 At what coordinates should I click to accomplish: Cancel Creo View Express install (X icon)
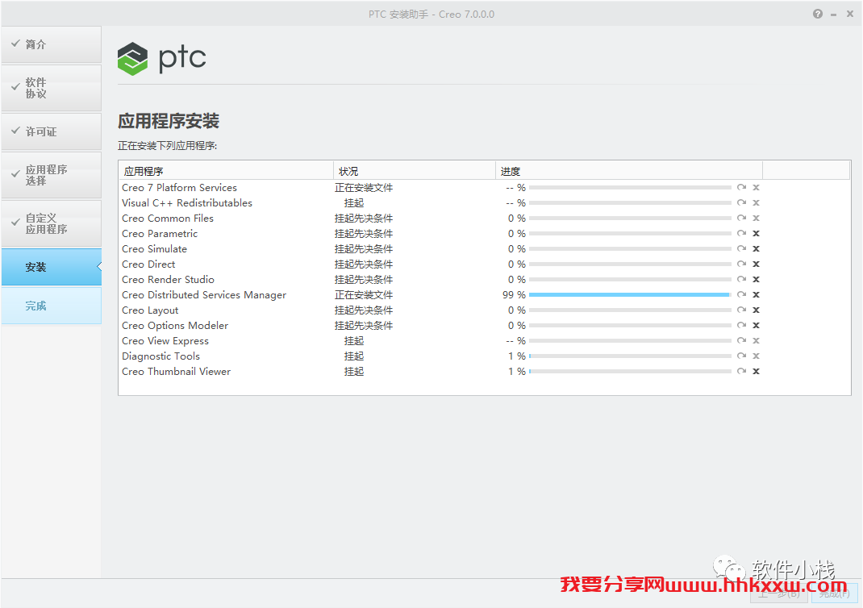(x=757, y=340)
